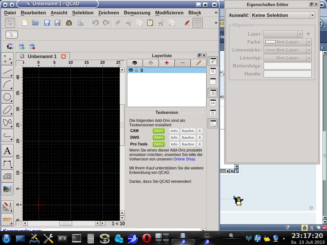Click the drawing's vertical scrollbar handle

point(122,125)
